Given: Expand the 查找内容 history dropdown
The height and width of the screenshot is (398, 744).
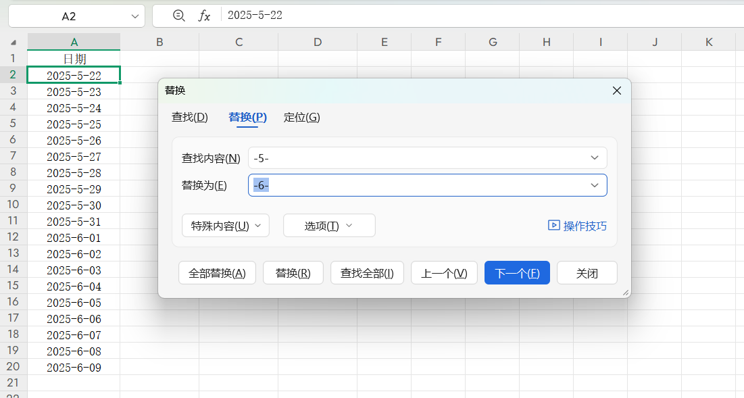Looking at the screenshot, I should point(594,157).
